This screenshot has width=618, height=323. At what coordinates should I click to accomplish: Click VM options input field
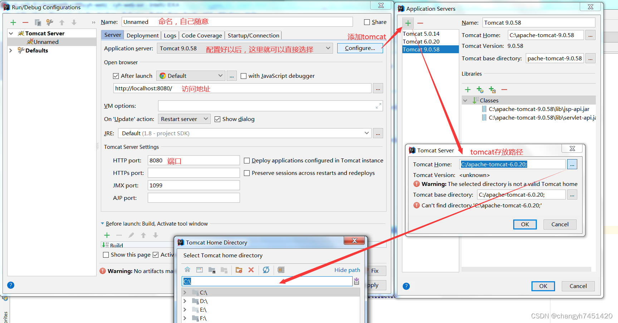[270, 106]
